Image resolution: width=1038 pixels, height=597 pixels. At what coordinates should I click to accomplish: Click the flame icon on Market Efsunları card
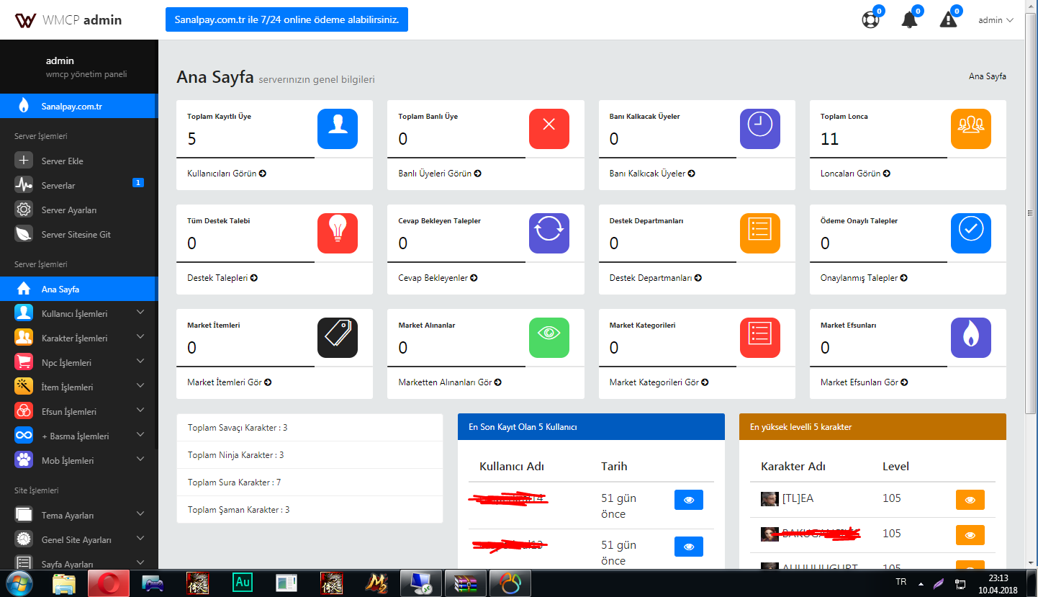tap(971, 338)
